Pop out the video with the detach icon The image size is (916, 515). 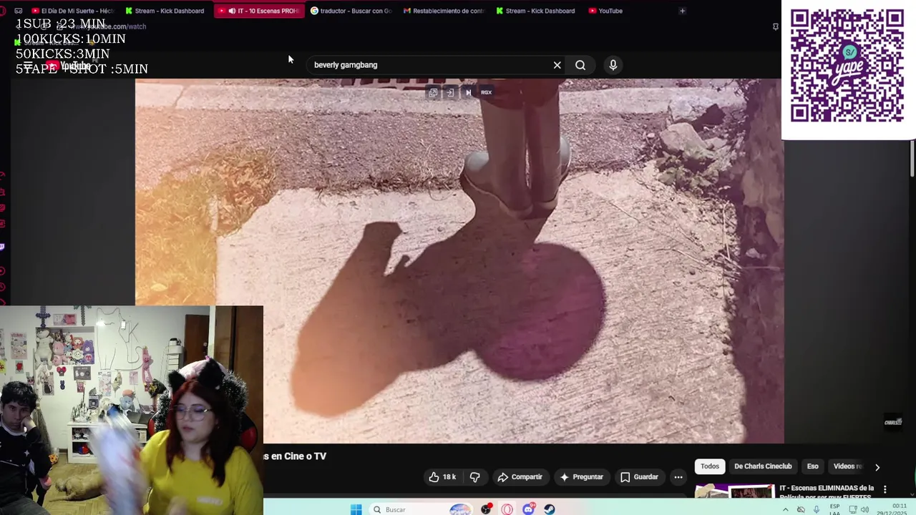pos(433,92)
